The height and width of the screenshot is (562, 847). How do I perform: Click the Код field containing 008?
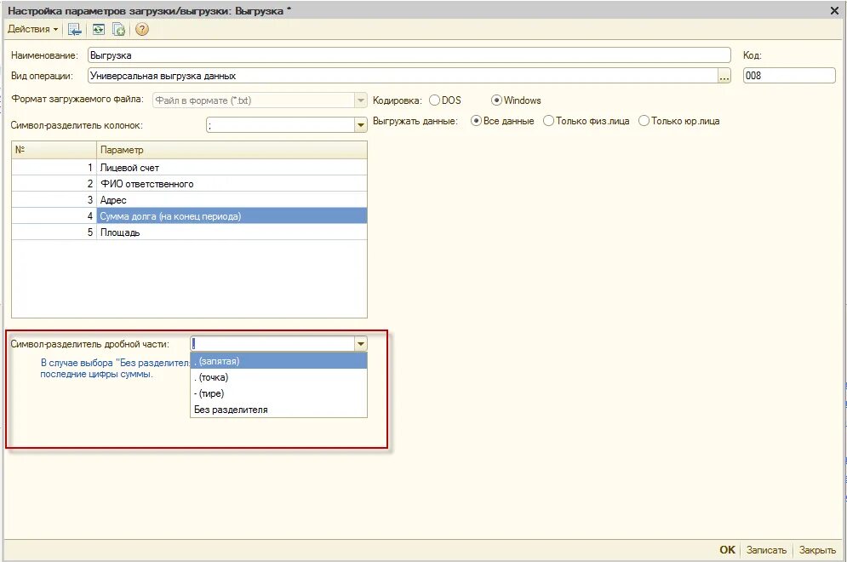789,76
